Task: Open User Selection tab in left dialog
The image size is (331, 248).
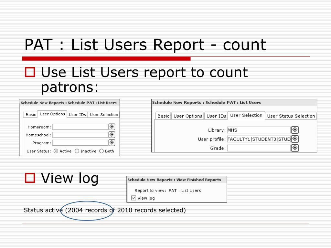Action: 104,115
